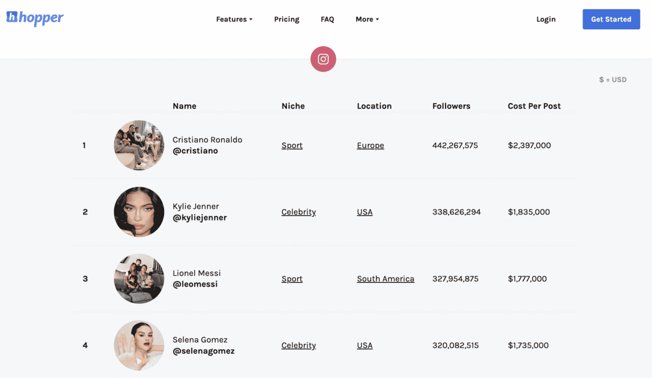Click Lionel Messi's profile thumbnail
Screen dimensions: 652x378
139,279
